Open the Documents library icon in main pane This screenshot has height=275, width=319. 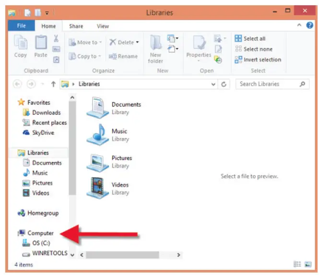tap(98, 108)
